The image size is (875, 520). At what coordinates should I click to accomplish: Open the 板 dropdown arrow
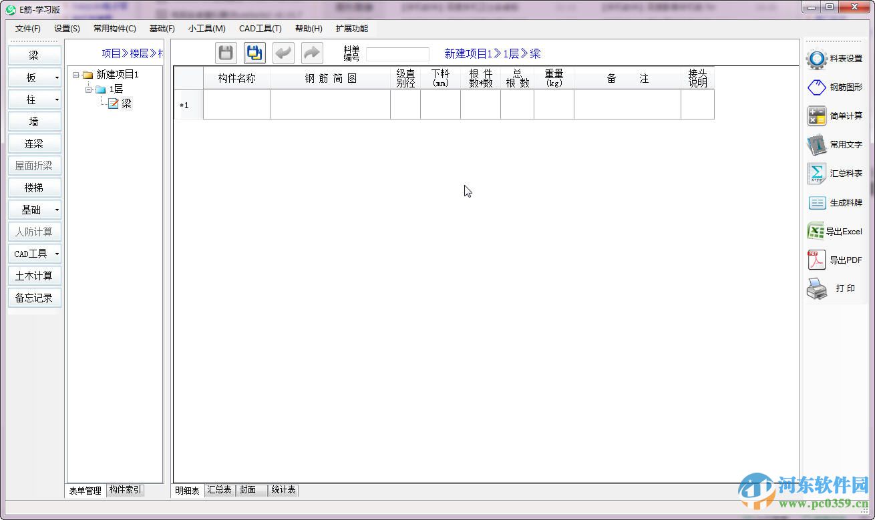point(55,77)
